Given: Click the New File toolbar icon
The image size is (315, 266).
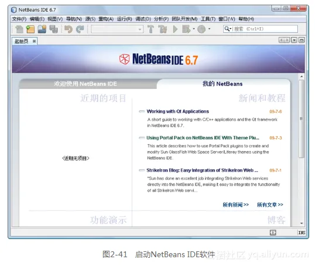Looking at the screenshot, I should coord(19,29).
